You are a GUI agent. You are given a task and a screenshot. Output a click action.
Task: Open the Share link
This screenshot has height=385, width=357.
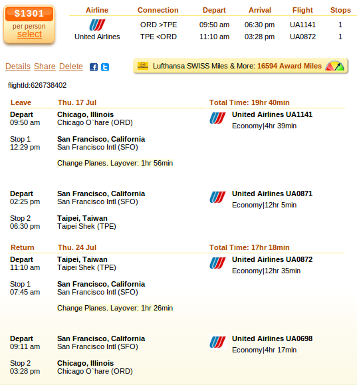coord(45,66)
